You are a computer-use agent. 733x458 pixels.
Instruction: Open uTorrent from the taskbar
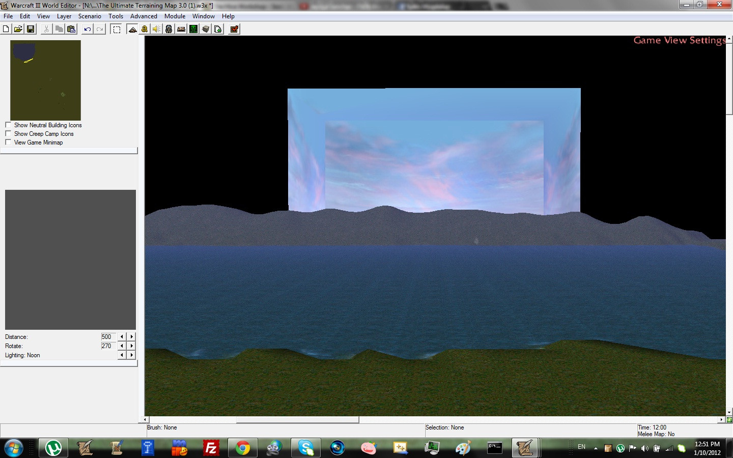(x=53, y=448)
